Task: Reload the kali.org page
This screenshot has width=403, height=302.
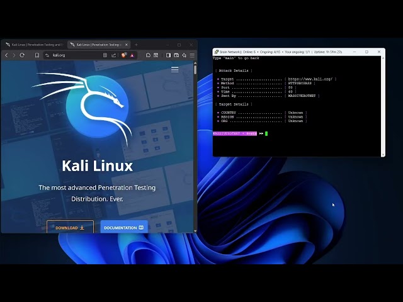Action: point(22,55)
